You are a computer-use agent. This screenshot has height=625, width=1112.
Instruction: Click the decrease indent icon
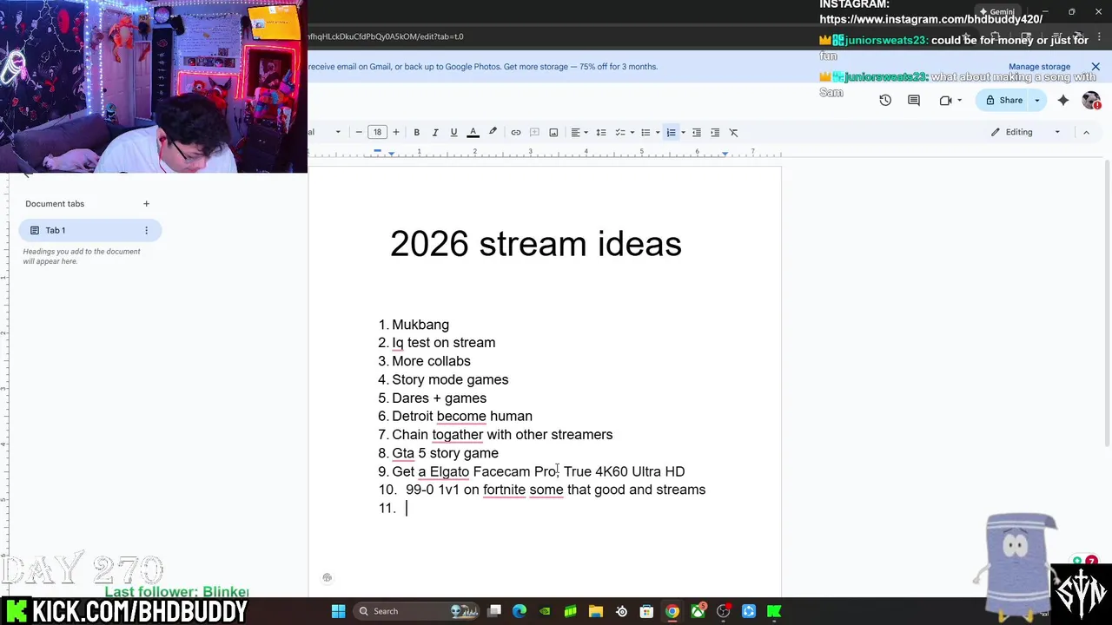[x=697, y=132]
